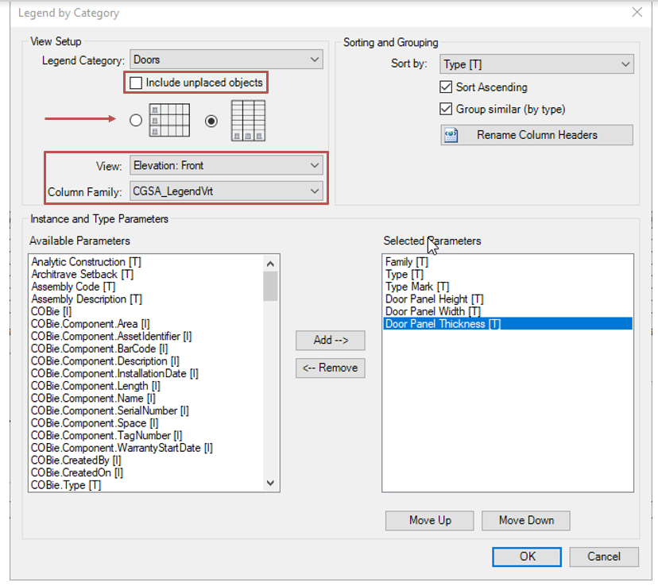The width and height of the screenshot is (658, 586).
Task: Click the Available Parameters scroll up arrow
Action: [x=271, y=264]
